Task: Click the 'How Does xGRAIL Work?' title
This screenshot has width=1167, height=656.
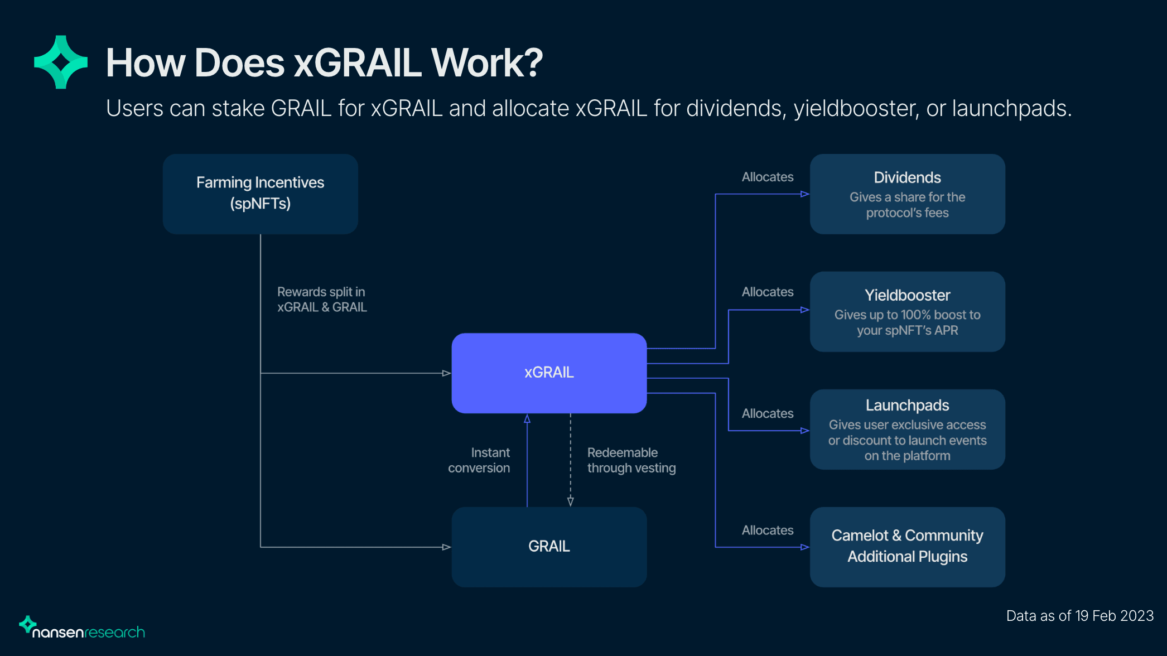Action: coord(324,62)
